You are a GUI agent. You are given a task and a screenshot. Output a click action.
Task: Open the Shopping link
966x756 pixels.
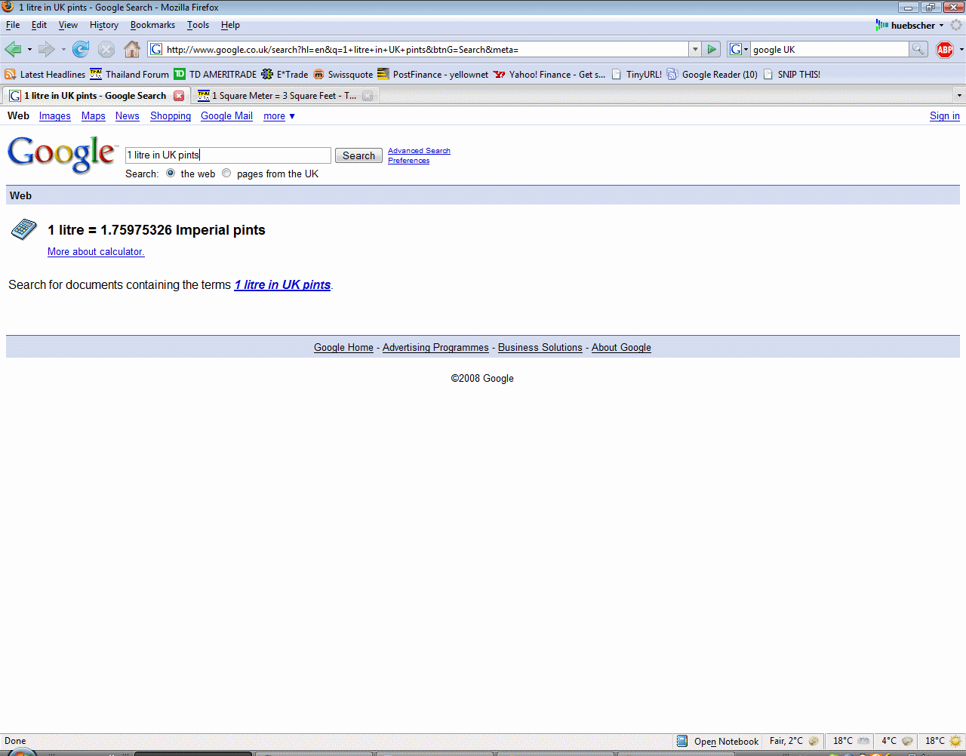(x=171, y=116)
